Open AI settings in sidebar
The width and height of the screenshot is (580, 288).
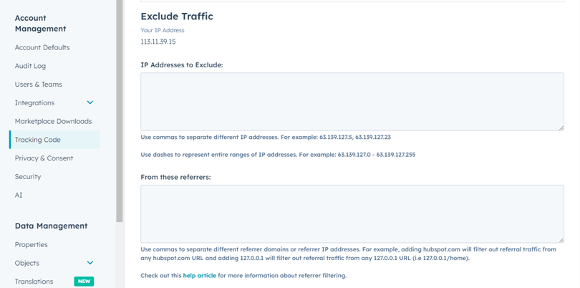(19, 195)
